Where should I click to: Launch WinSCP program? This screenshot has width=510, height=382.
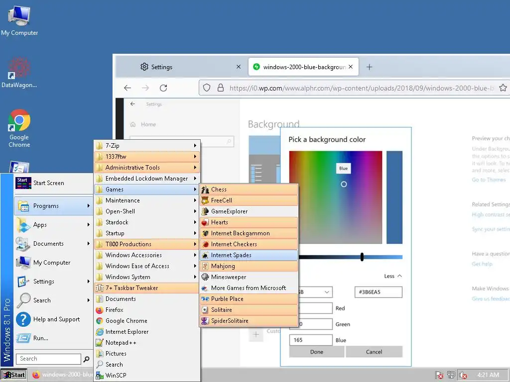click(147, 375)
